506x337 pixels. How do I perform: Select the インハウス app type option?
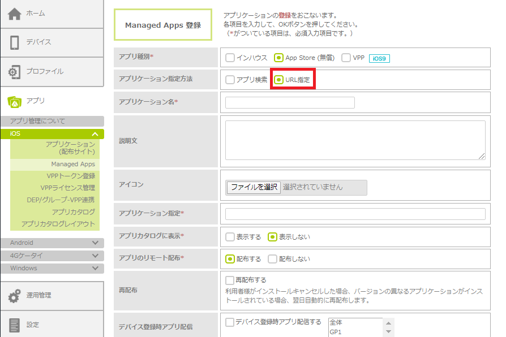pos(230,58)
